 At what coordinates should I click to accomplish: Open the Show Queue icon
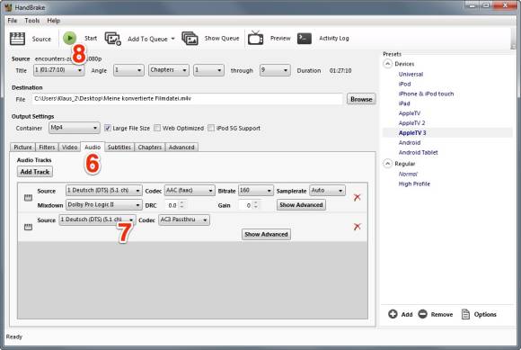click(x=190, y=39)
